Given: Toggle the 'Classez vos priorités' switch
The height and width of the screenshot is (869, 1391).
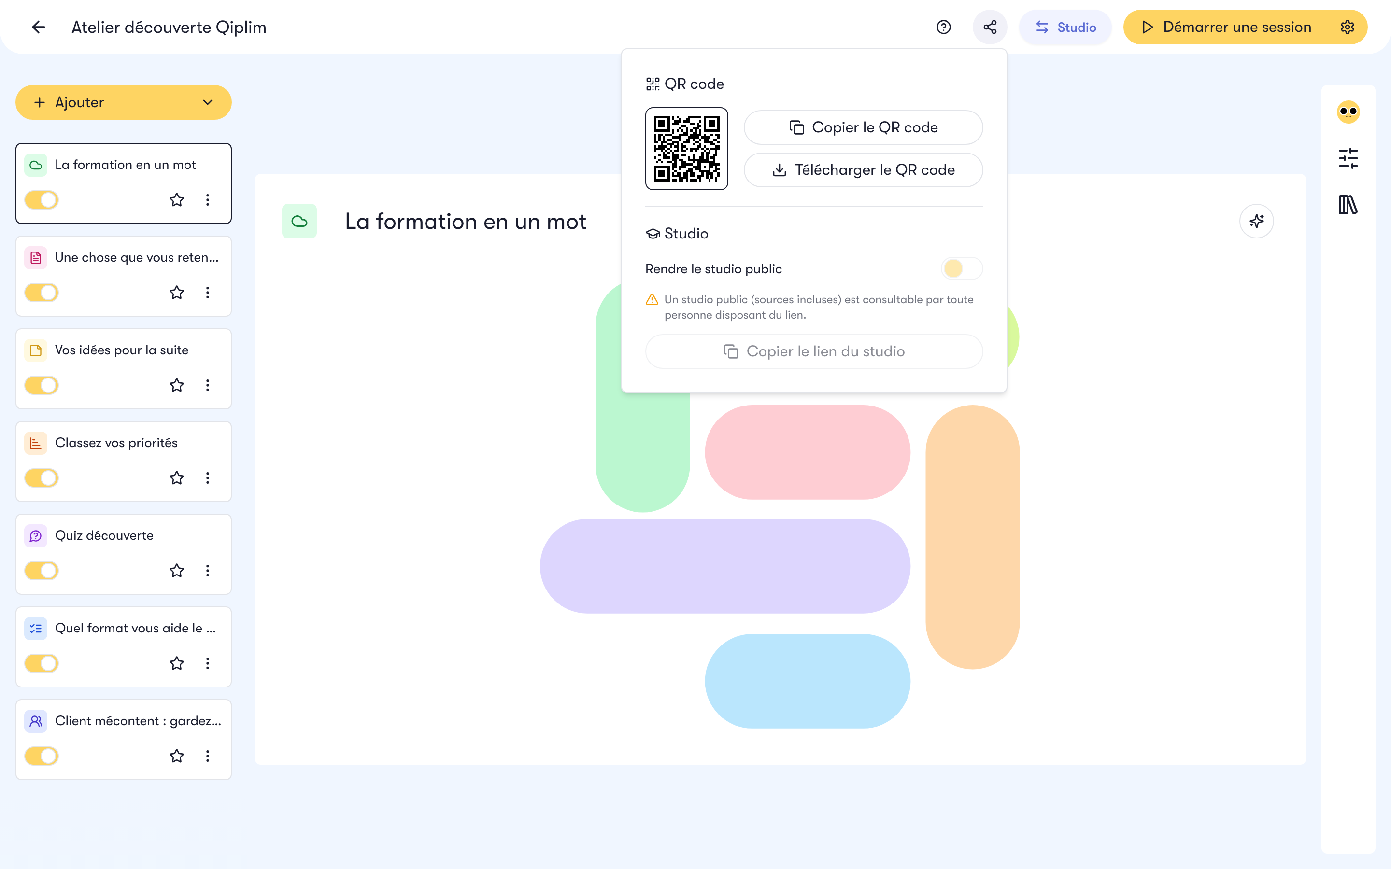Looking at the screenshot, I should click(x=42, y=477).
